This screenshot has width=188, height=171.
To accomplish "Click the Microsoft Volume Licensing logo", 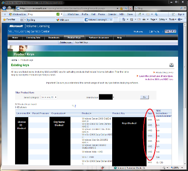I will [x=29, y=26].
